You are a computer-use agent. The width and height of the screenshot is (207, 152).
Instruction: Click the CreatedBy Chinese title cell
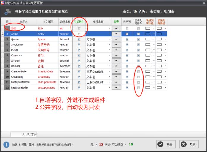(48, 77)
